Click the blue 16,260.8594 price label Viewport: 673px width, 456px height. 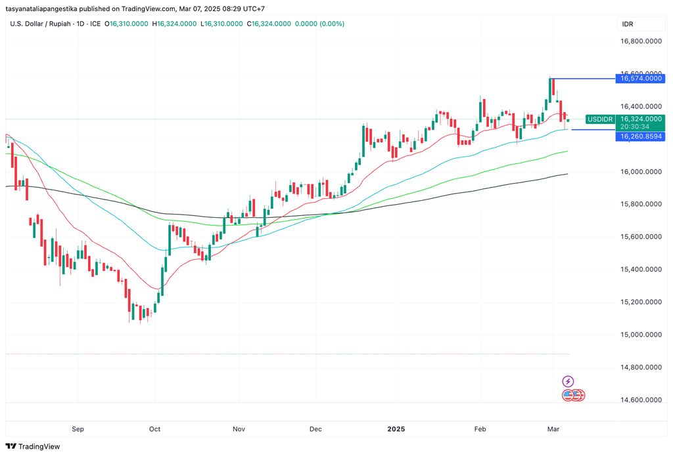tap(640, 136)
